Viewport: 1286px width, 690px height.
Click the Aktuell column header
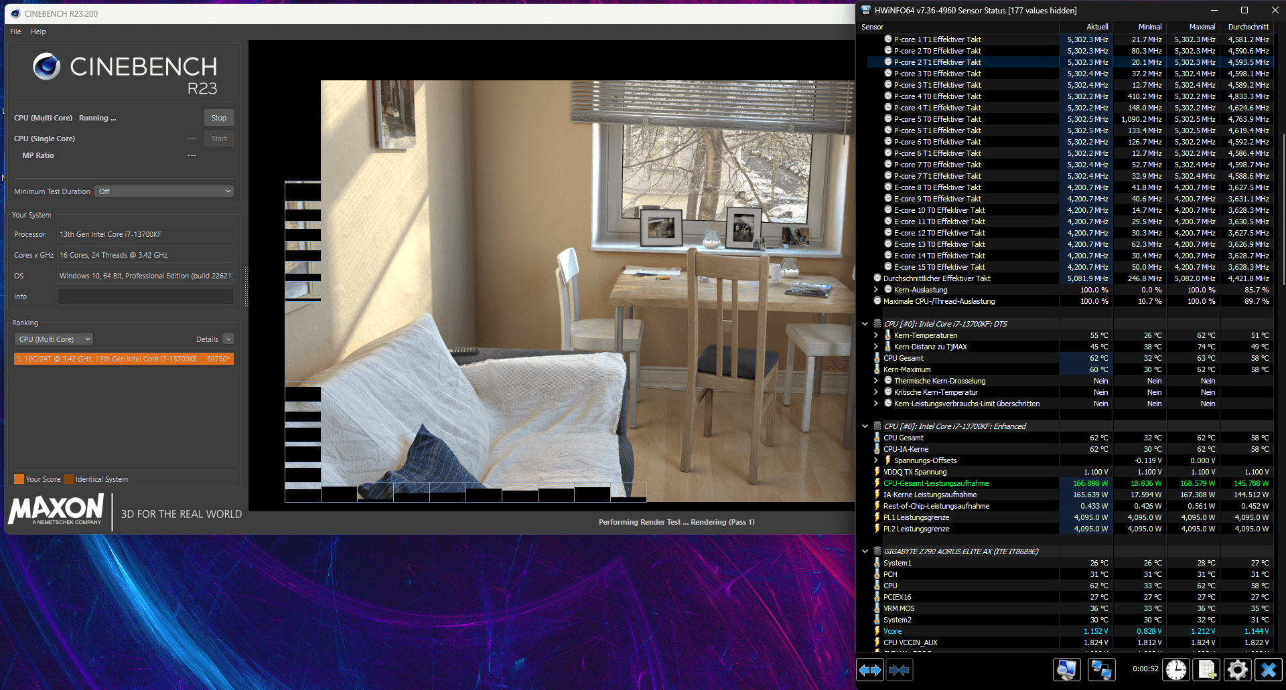(x=1086, y=27)
